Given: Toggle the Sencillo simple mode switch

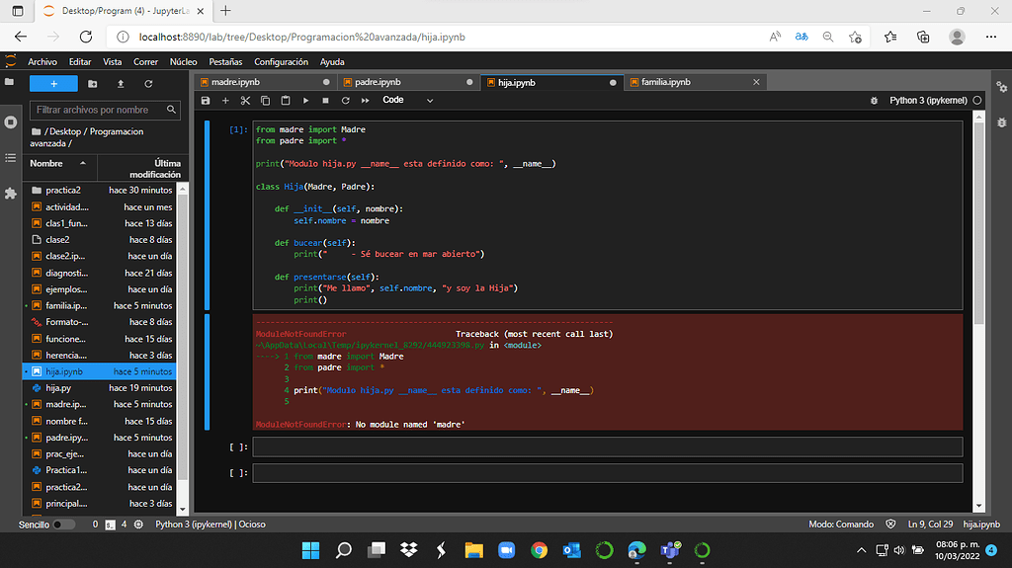Looking at the screenshot, I should (x=63, y=525).
